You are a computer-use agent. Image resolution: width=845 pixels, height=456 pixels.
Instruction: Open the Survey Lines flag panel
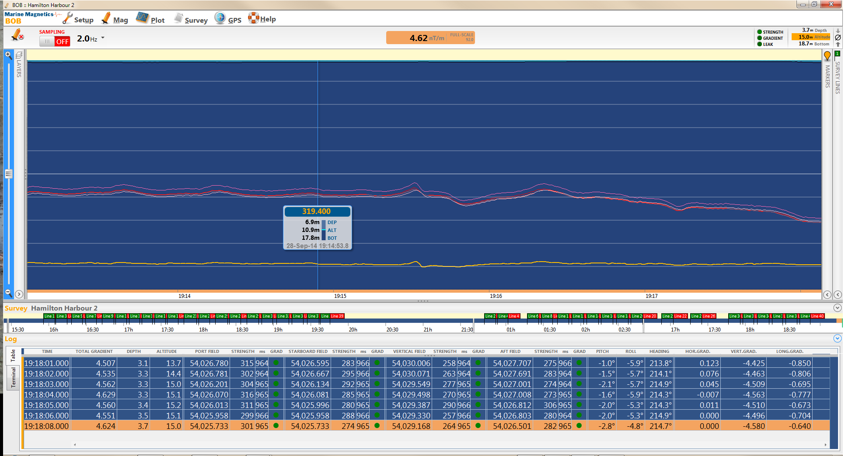837,55
